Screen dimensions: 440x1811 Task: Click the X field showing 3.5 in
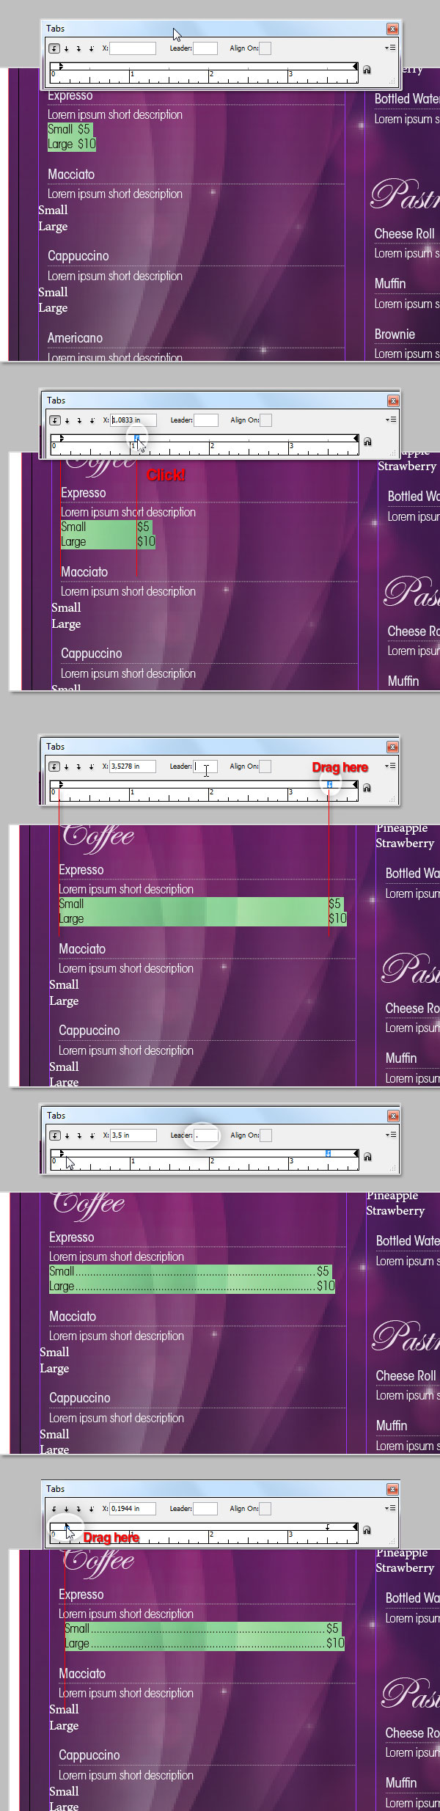point(133,1135)
